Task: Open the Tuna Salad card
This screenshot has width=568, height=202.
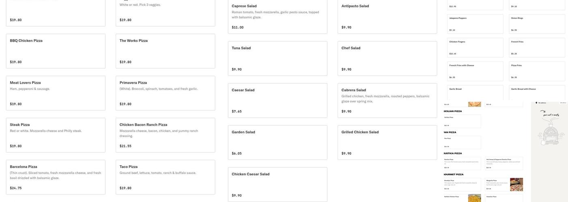Action: click(278, 58)
